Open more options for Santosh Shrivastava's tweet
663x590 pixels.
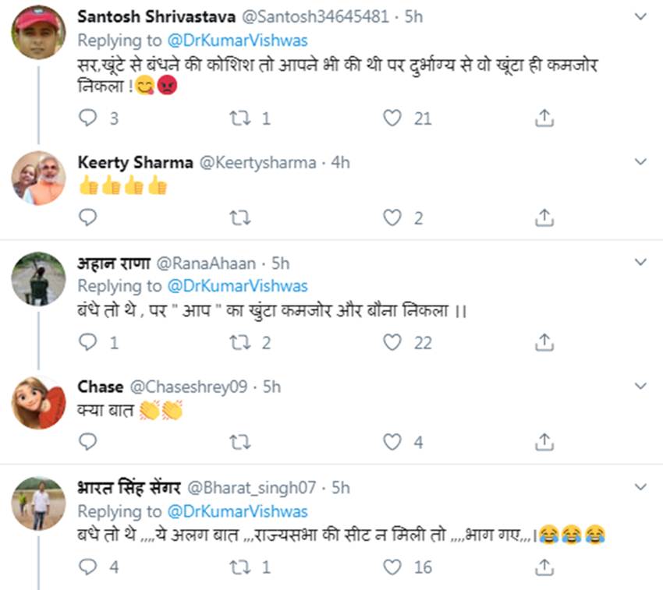click(640, 16)
